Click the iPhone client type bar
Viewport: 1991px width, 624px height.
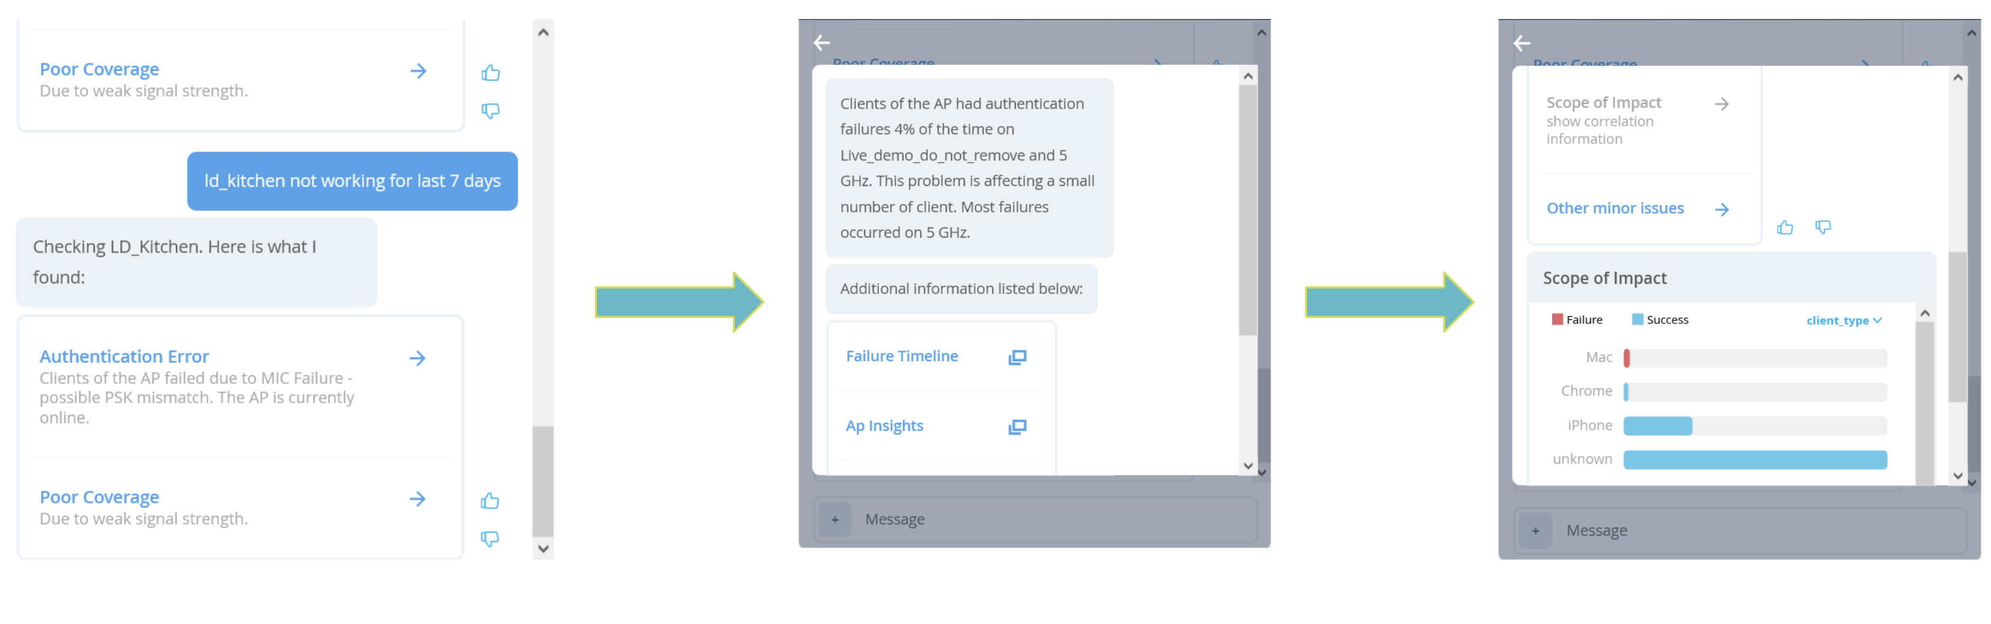[1657, 426]
